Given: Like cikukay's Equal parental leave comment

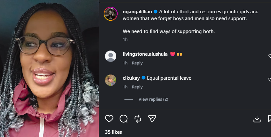Looking at the screenshot, I should click(x=270, y=79).
